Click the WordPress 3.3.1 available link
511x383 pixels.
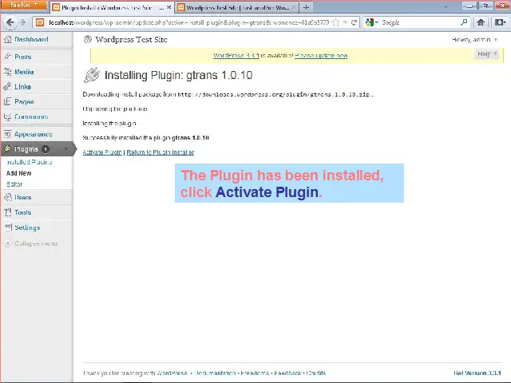pos(236,55)
